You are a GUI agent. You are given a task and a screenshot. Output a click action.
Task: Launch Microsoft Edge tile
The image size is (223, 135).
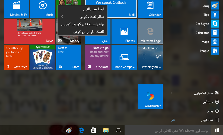point(150,31)
